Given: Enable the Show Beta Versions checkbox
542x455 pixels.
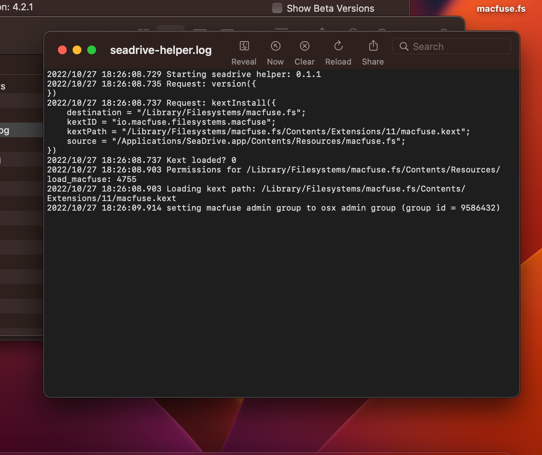Looking at the screenshot, I should (277, 8).
